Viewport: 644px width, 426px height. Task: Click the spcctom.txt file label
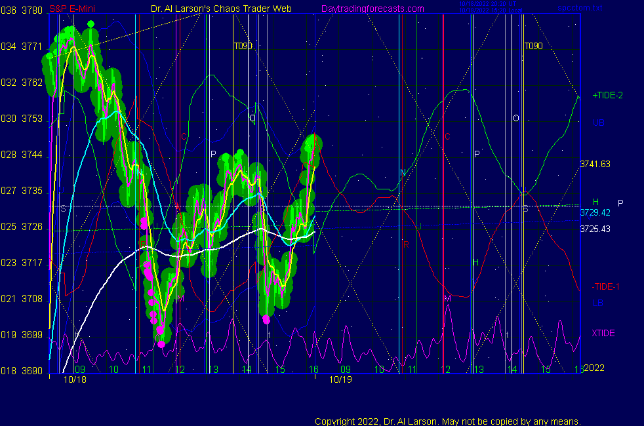coord(580,8)
